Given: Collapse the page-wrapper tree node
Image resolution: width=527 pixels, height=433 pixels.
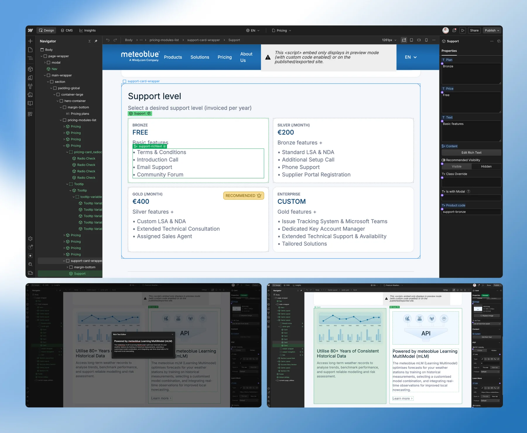Looking at the screenshot, I should point(42,56).
